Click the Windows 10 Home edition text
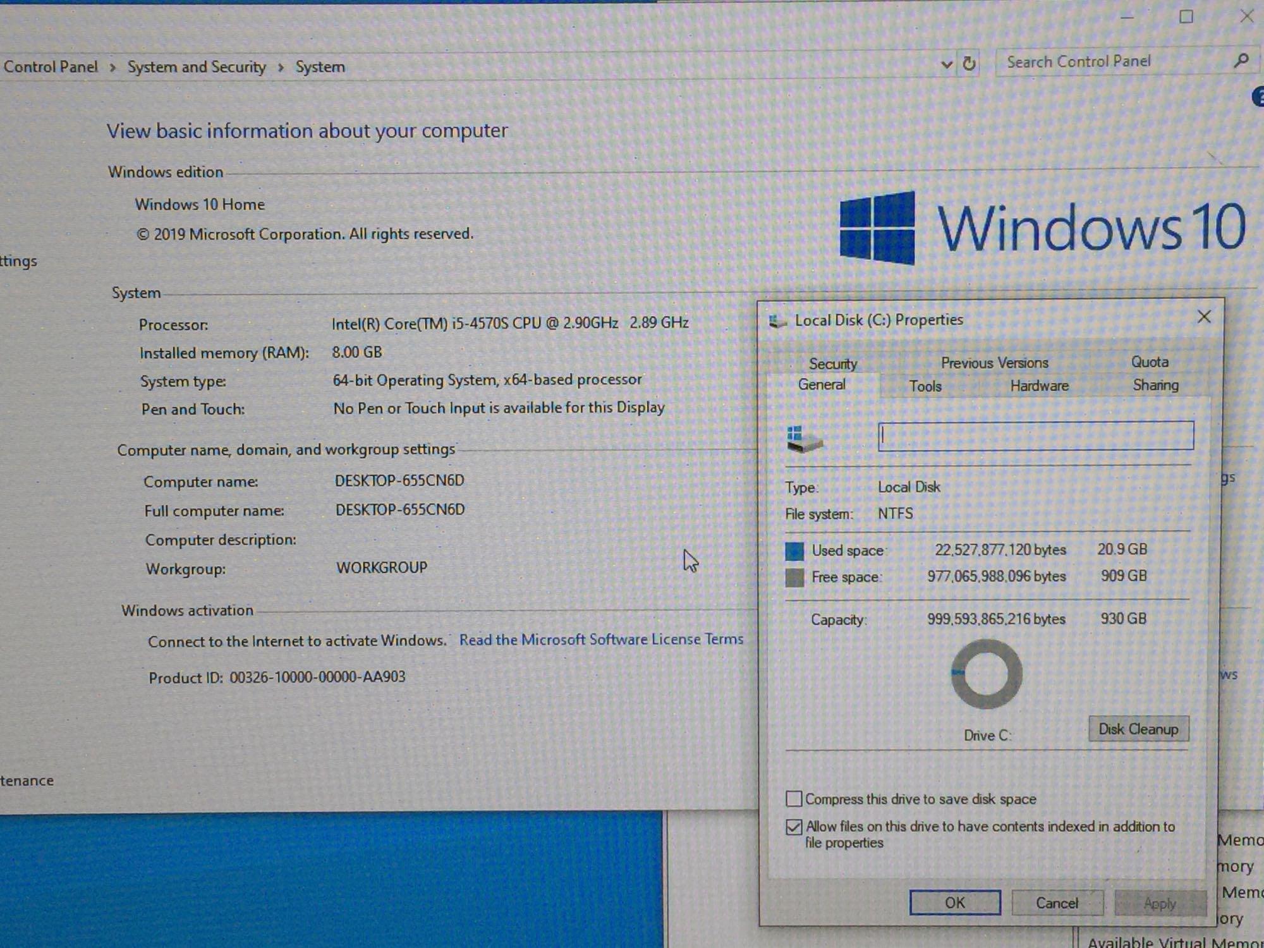This screenshot has height=948, width=1264. 200,205
